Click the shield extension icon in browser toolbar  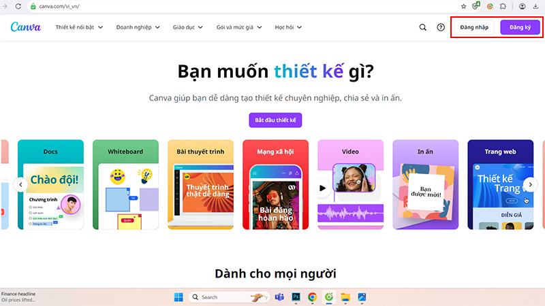[x=476, y=6]
